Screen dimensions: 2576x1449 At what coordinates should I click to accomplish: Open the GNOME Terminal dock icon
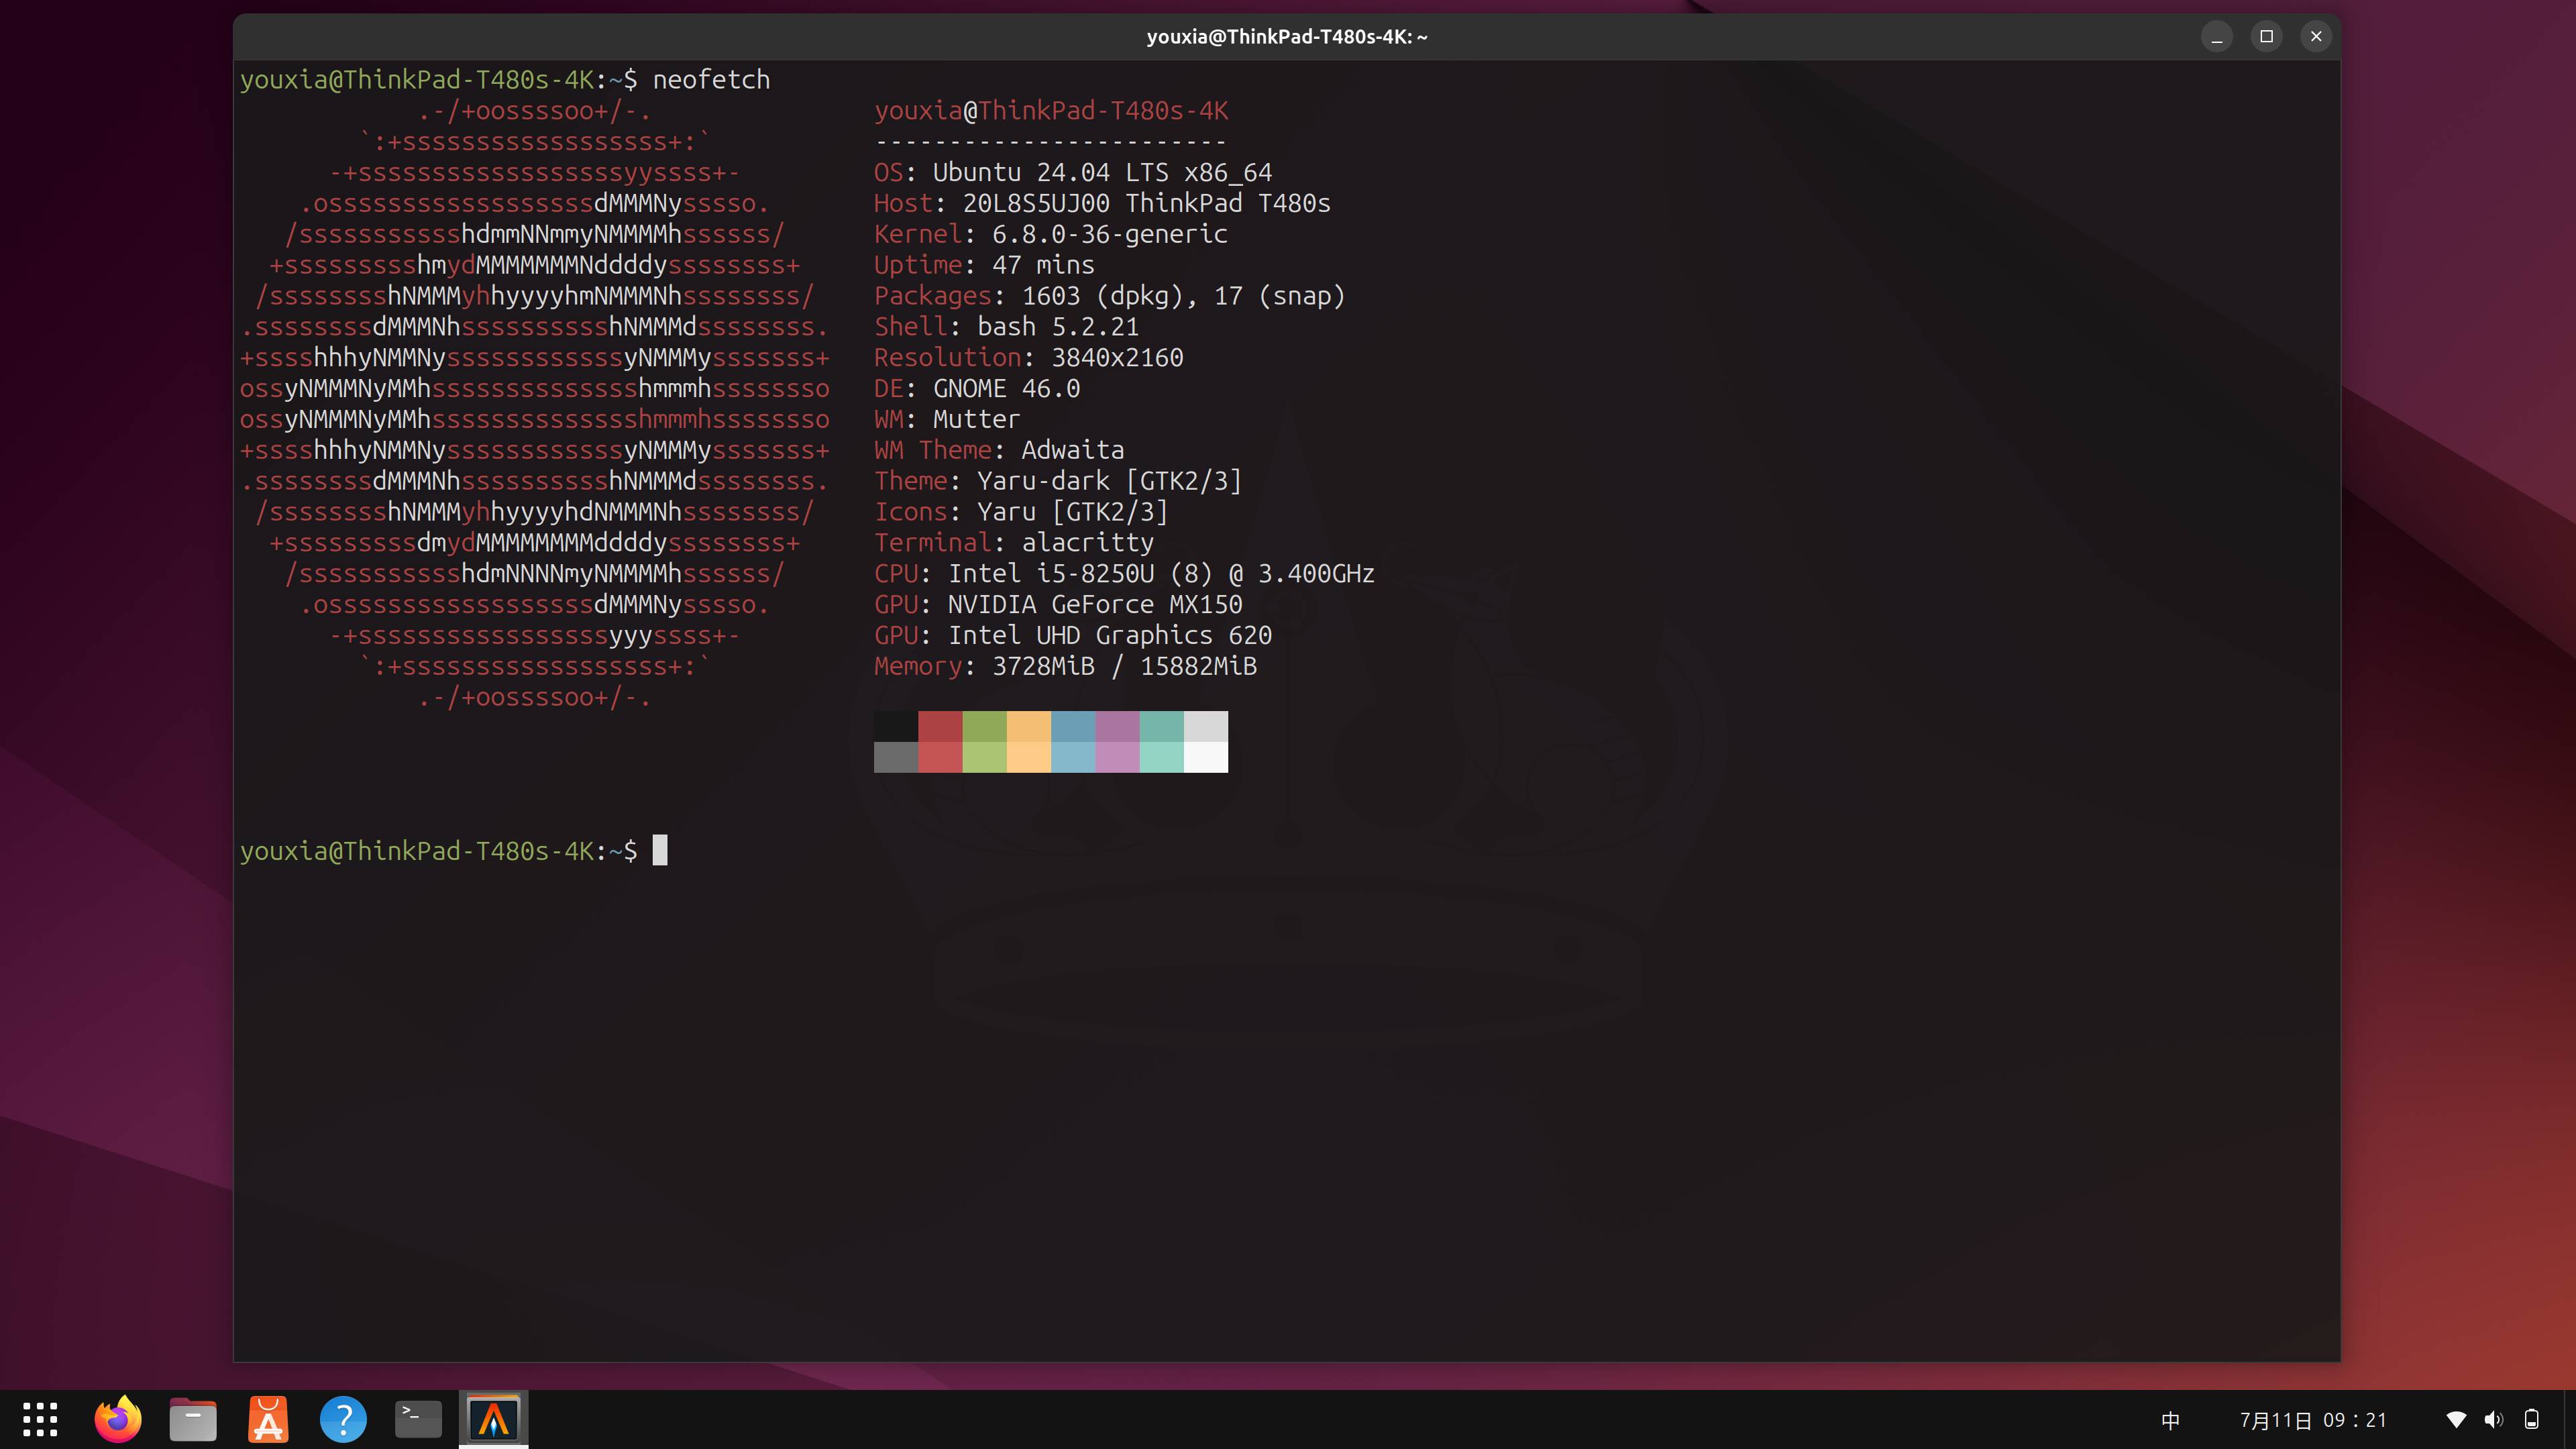coord(418,1419)
